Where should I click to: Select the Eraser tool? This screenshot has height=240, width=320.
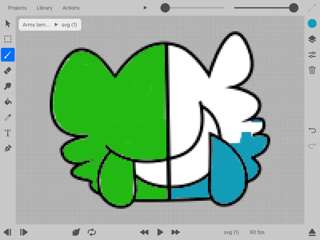8,71
